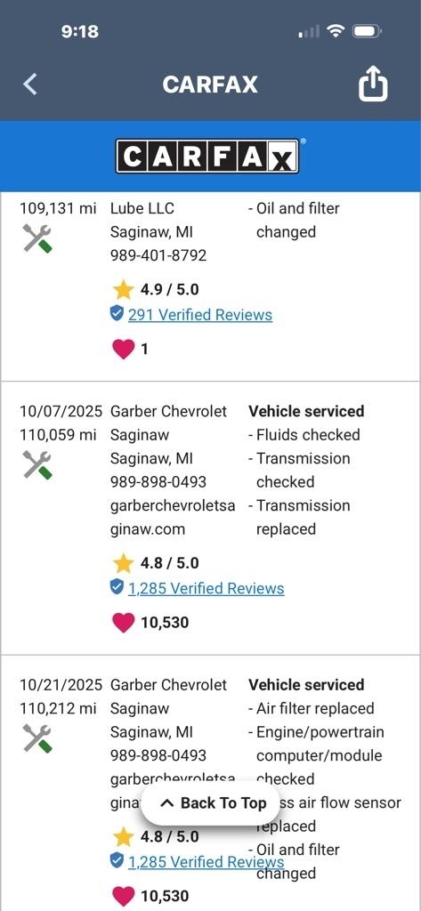This screenshot has width=421, height=911.
Task: Click star rating 4.9 / 5.0
Action: point(155,289)
